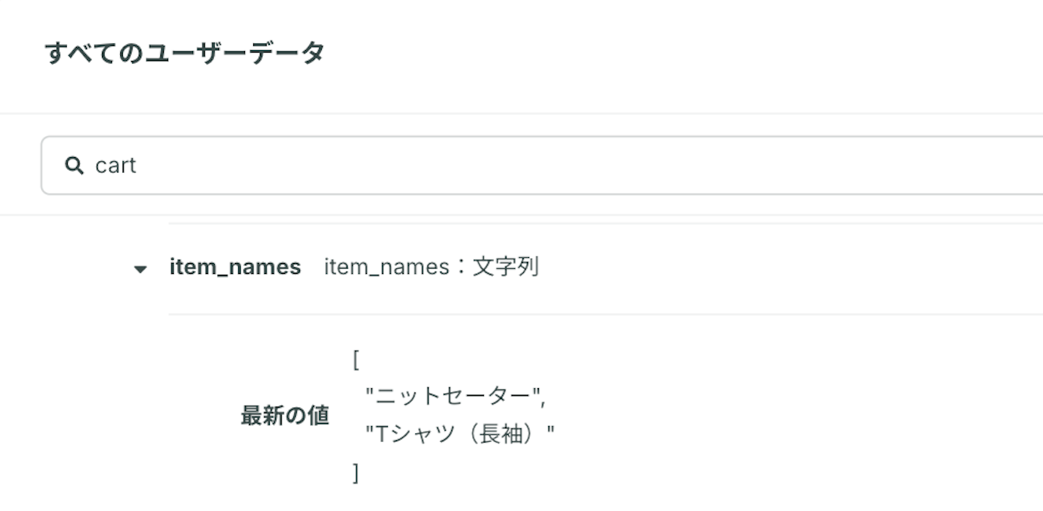
Task: Click the magnifier search icon
Action: [74, 165]
